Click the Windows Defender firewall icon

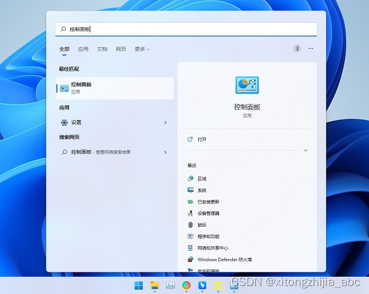pyautogui.click(x=191, y=260)
